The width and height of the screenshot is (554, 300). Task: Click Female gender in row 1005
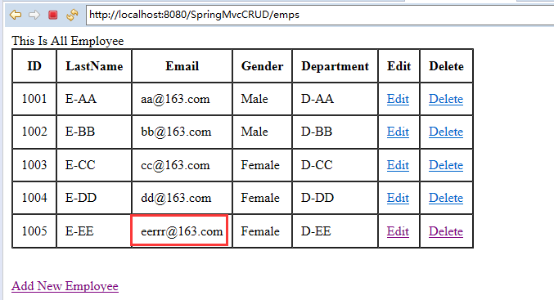260,231
